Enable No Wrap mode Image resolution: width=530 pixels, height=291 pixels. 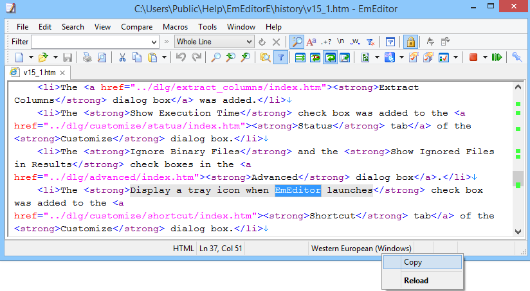[x=300, y=57]
